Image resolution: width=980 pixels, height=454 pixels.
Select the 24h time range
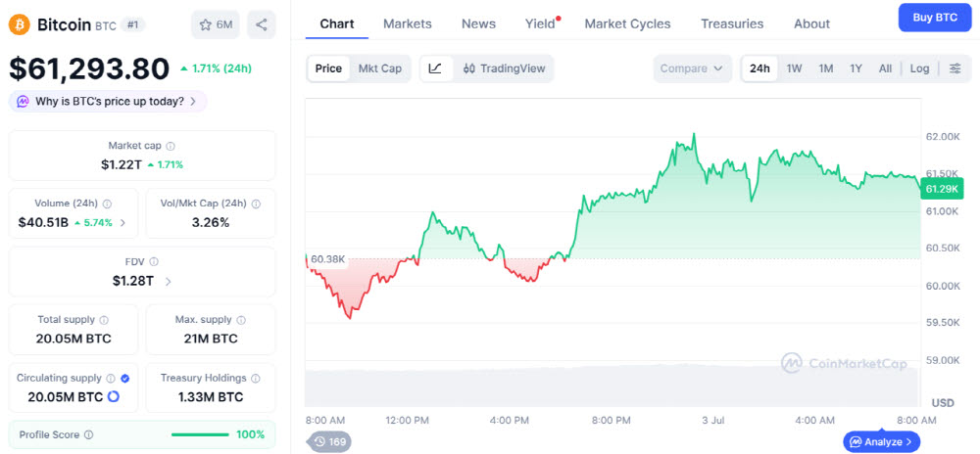pyautogui.click(x=759, y=68)
